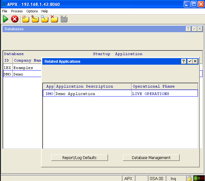This screenshot has height=181, width=205.
Task: Open the Help menu
Action: tap(45, 11)
